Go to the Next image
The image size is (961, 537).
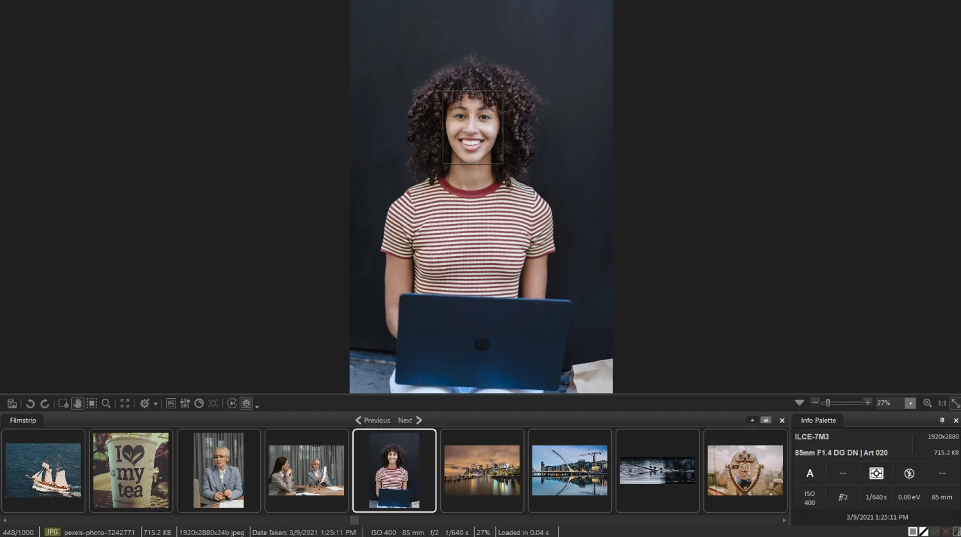pyautogui.click(x=410, y=421)
